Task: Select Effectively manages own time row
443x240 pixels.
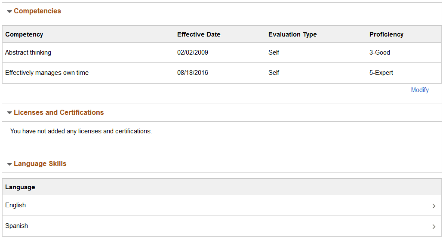Action: [47, 73]
